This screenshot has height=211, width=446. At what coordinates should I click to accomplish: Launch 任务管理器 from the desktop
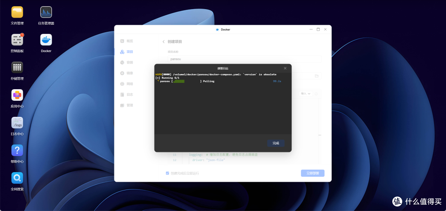pos(46,12)
